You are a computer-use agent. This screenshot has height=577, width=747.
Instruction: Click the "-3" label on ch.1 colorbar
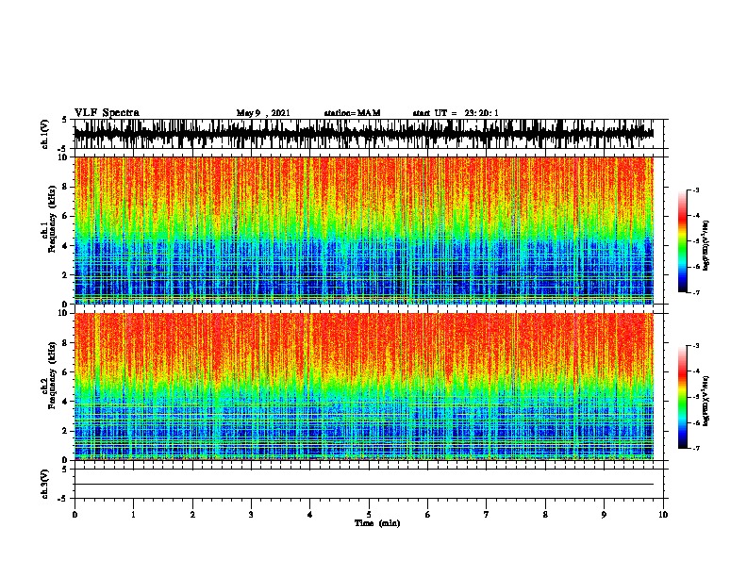(695, 190)
